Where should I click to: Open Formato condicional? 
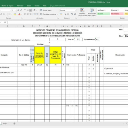[82, 12]
